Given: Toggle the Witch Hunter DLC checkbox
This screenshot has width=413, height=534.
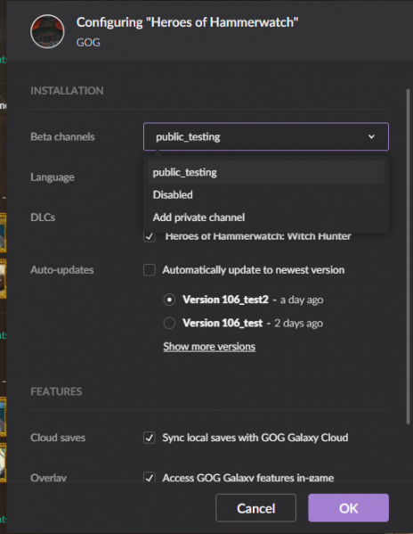Looking at the screenshot, I should coord(150,236).
